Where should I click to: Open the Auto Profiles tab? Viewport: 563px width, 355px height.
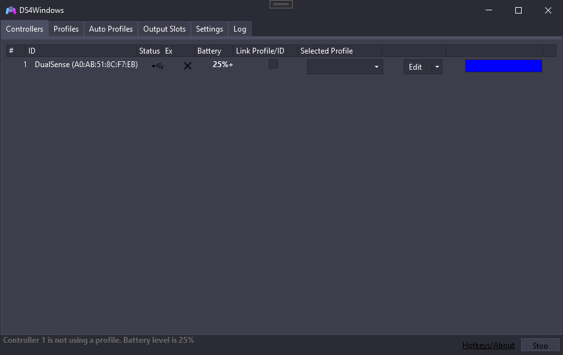click(x=111, y=29)
